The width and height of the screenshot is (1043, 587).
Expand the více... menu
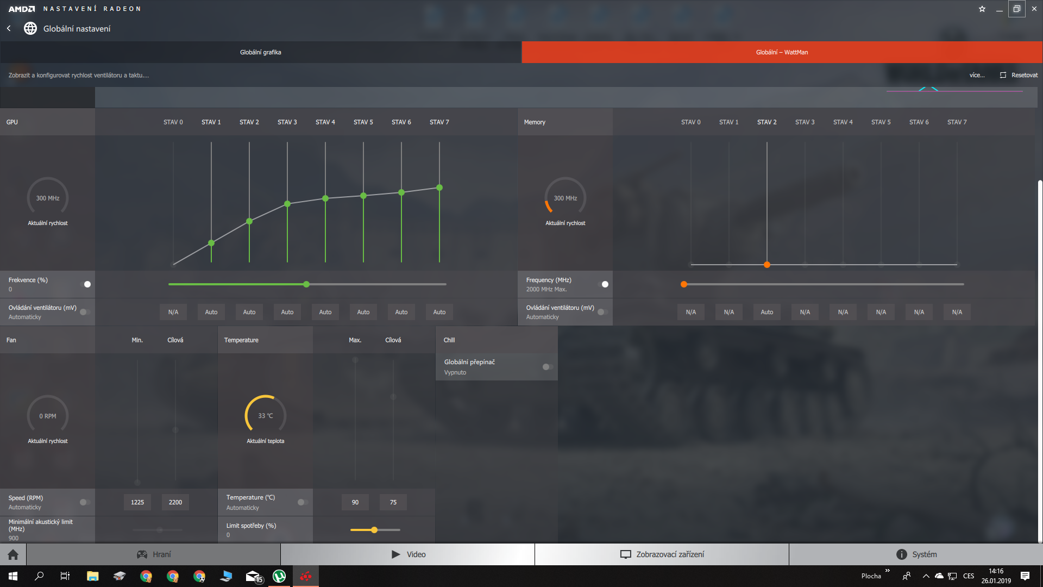[x=977, y=75]
